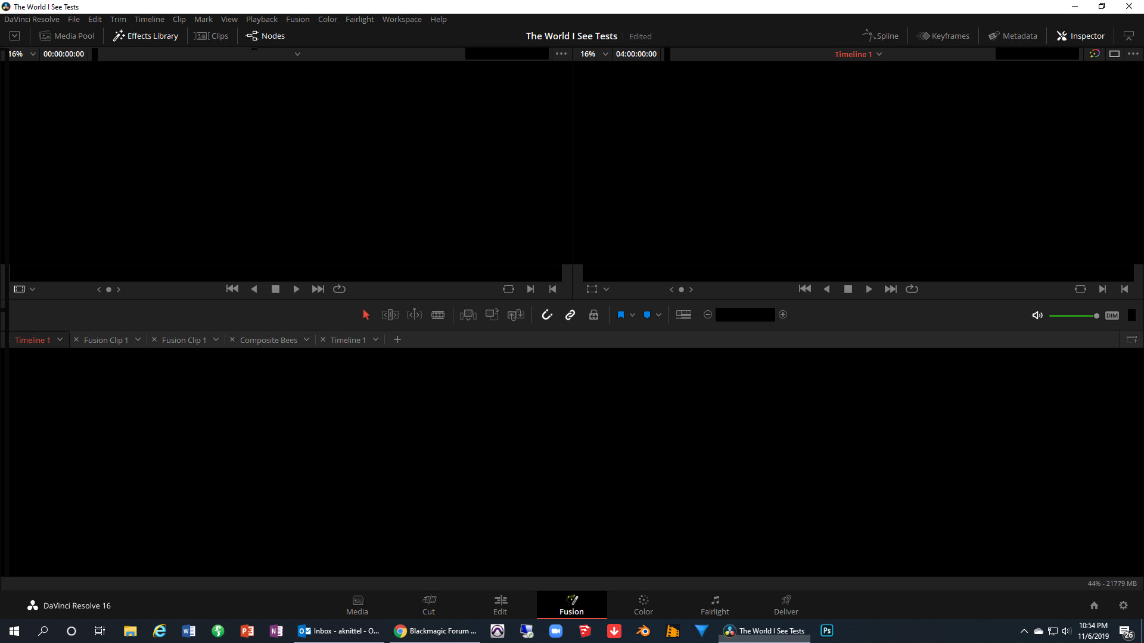Zoom out timeline with minus button
Screen dimensions: 1144x643
click(708, 314)
